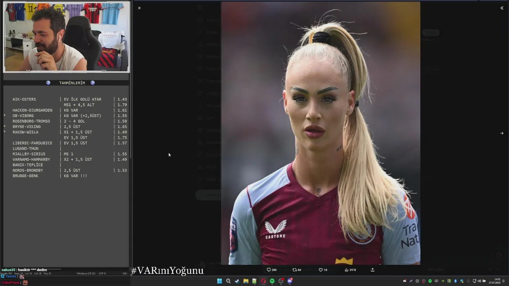Screen dimensions: 509x286
Task: Select the BRYNE-VIKING match text
Action: [27, 127]
